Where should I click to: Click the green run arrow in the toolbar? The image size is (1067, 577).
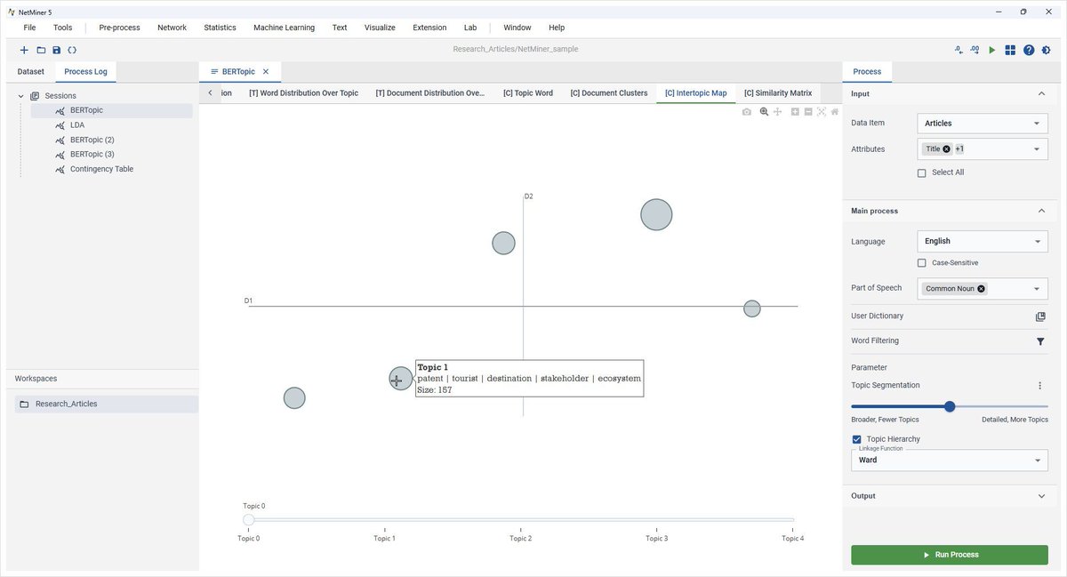[x=991, y=49]
